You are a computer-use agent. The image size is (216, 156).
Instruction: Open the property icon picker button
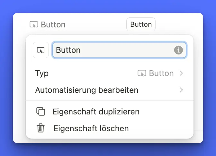[x=41, y=50]
